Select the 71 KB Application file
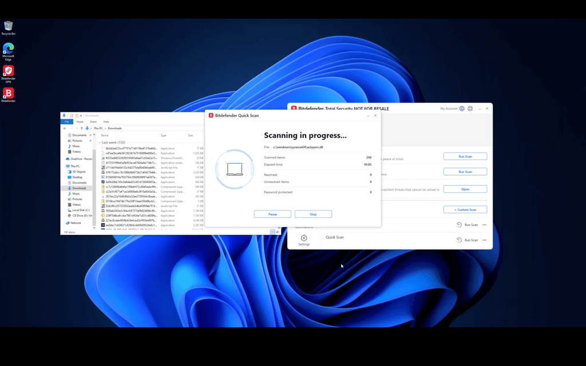Image resolution: width=586 pixels, height=366 pixels. (x=152, y=148)
